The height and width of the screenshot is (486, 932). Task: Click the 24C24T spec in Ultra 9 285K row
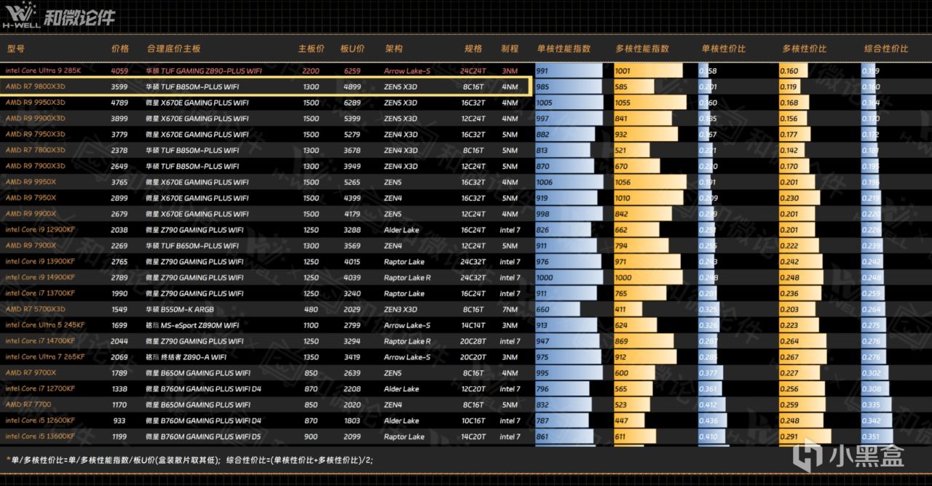[473, 71]
